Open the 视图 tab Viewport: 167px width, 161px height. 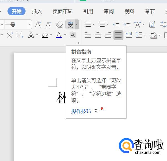pyautogui.click(x=129, y=11)
